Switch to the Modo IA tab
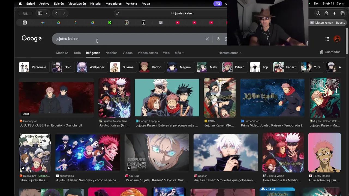349x196 pixels. click(62, 53)
